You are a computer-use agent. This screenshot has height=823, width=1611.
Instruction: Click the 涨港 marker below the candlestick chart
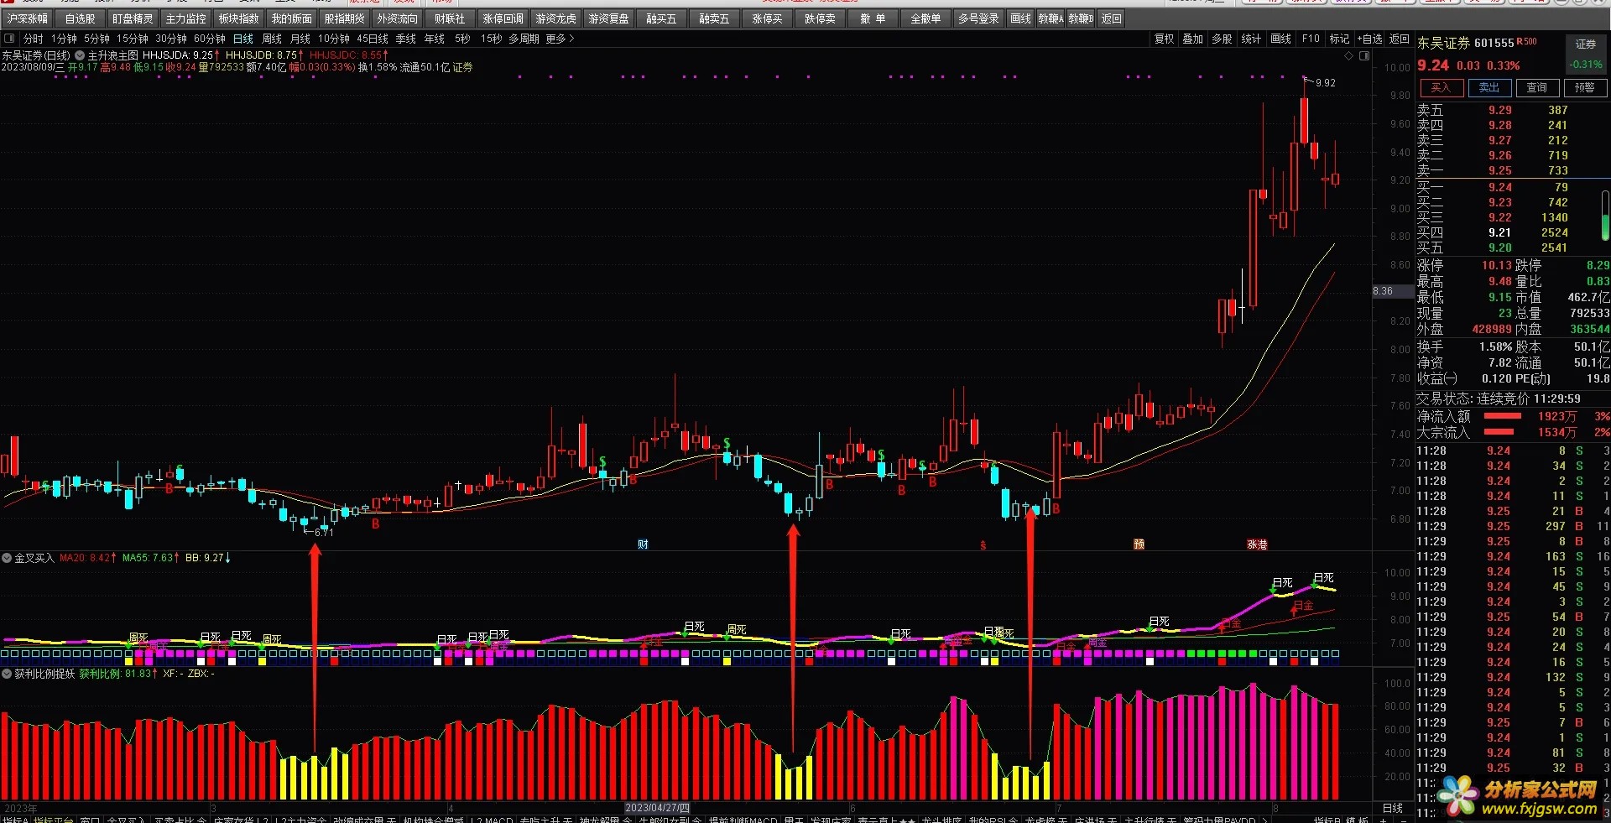pos(1257,544)
